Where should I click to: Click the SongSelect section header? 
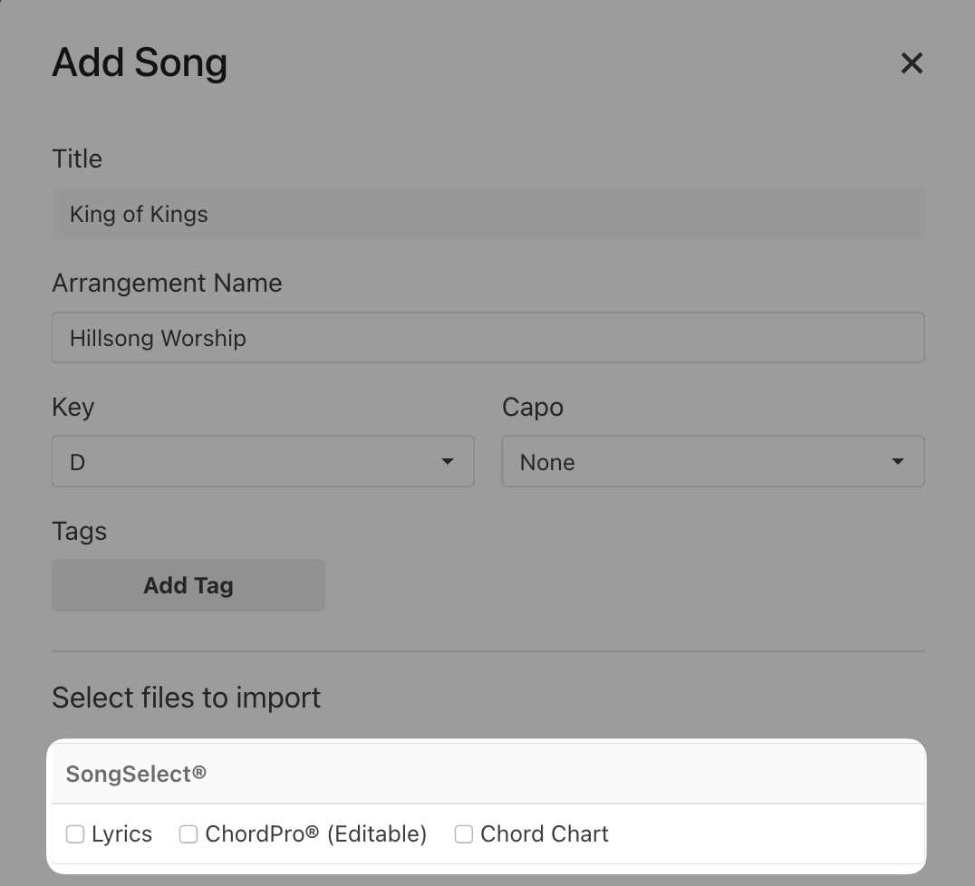134,774
